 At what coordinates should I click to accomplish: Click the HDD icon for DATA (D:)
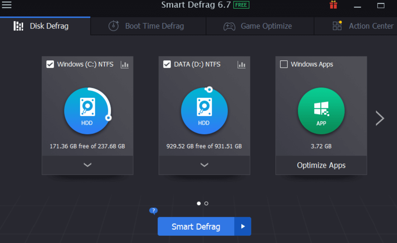pos(204,111)
